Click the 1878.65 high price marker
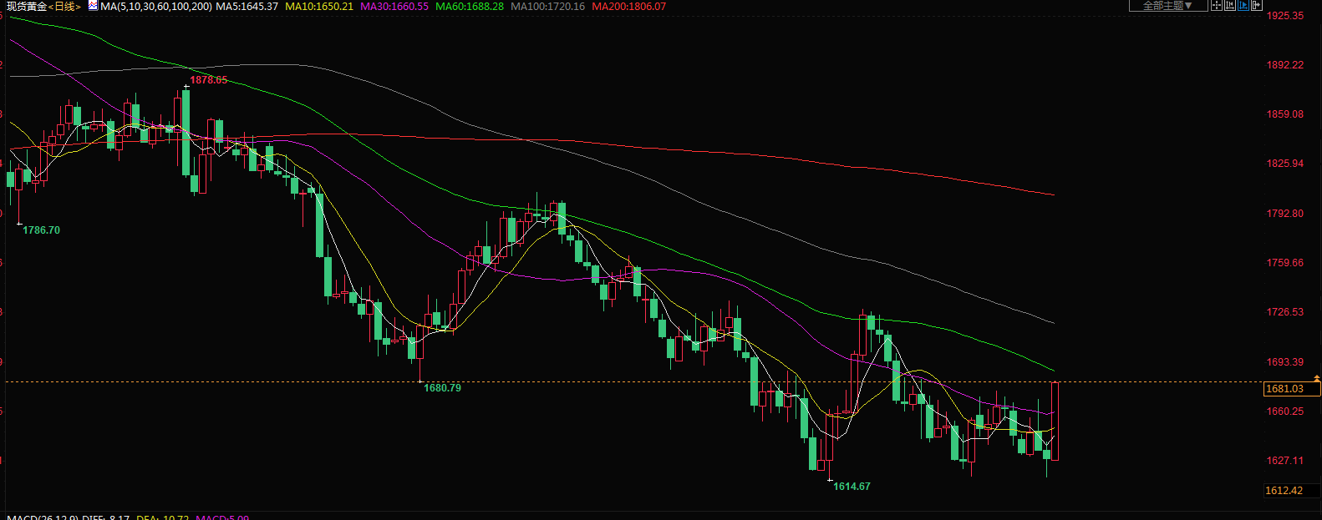The height and width of the screenshot is (520, 1322). 208,80
